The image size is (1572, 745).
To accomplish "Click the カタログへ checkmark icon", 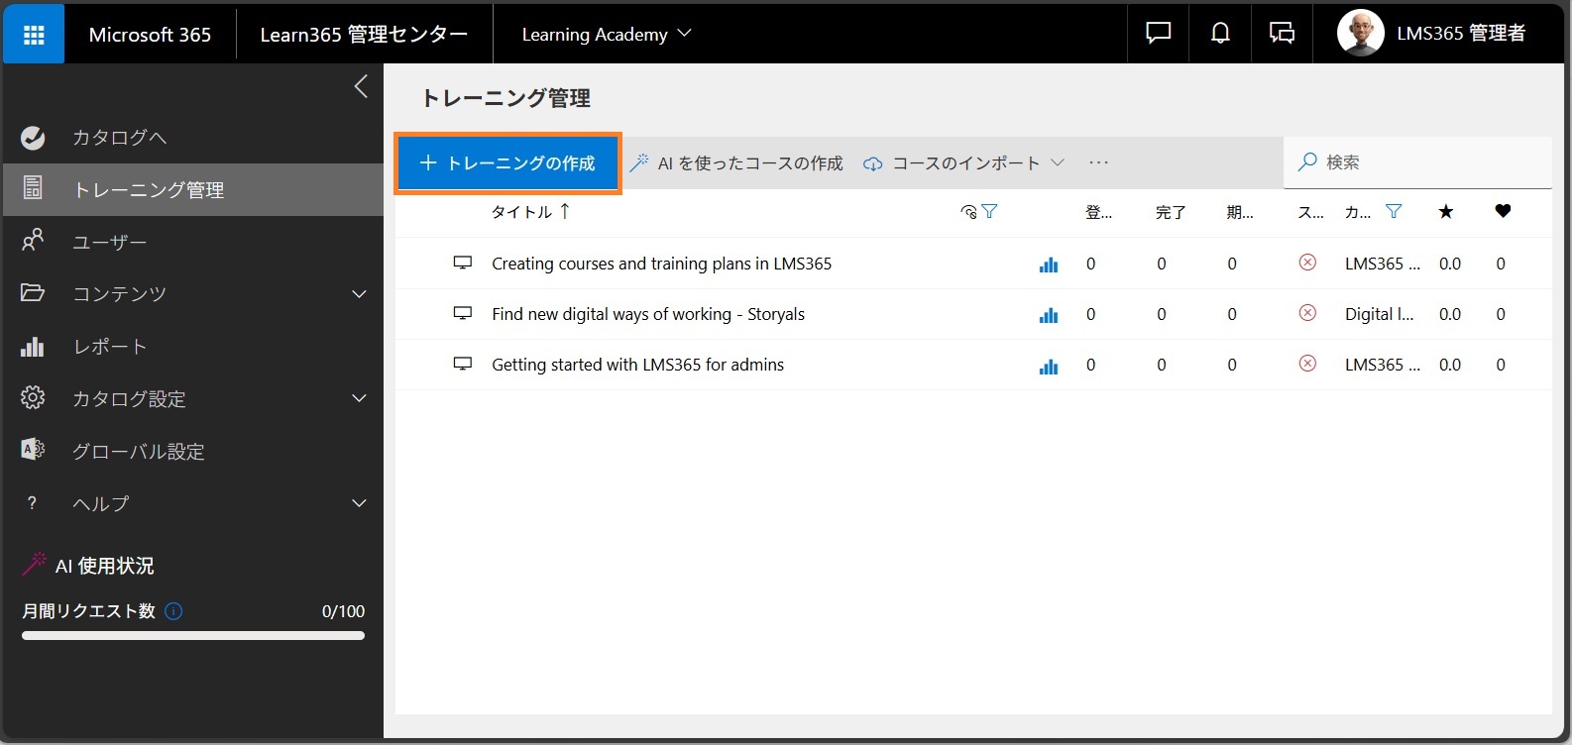I will [x=33, y=137].
